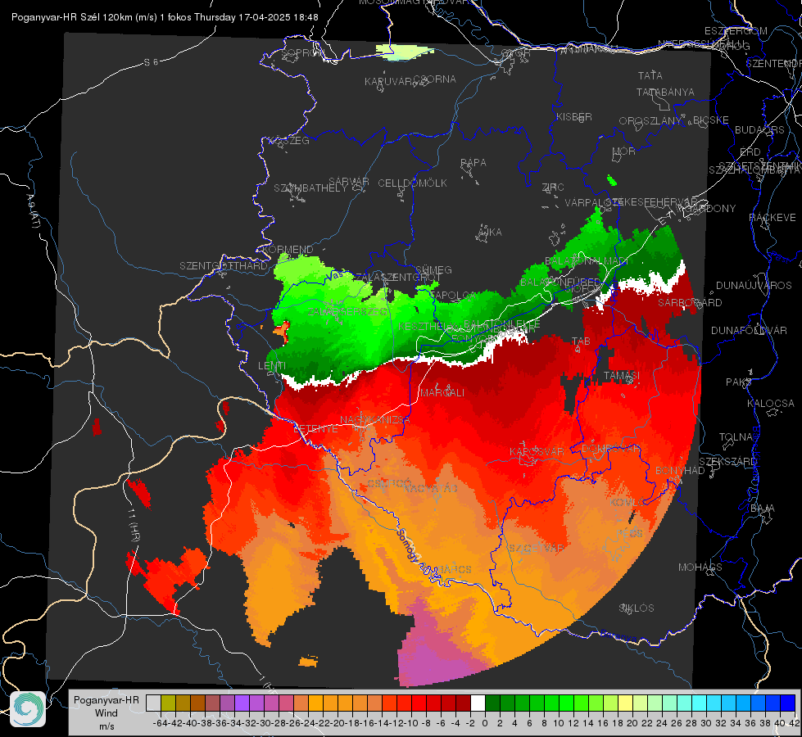Click the PAPA city label
Viewport: 802px width, 737px height.
click(x=473, y=163)
